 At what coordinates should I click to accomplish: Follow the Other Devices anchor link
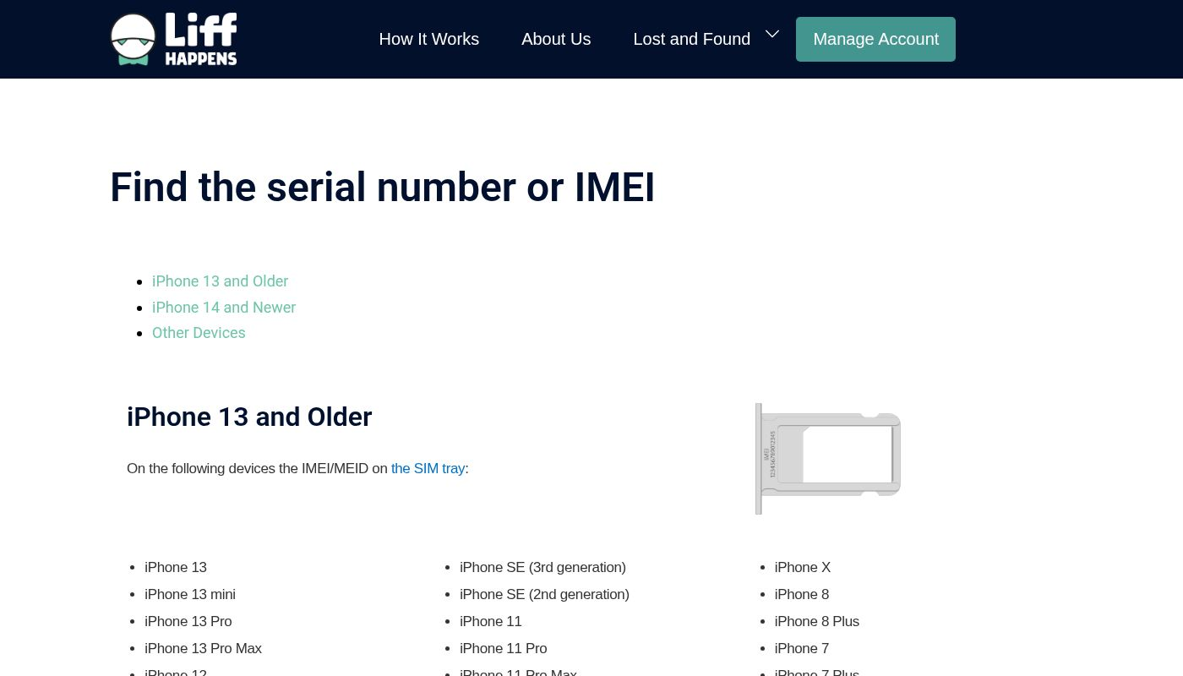click(x=199, y=333)
